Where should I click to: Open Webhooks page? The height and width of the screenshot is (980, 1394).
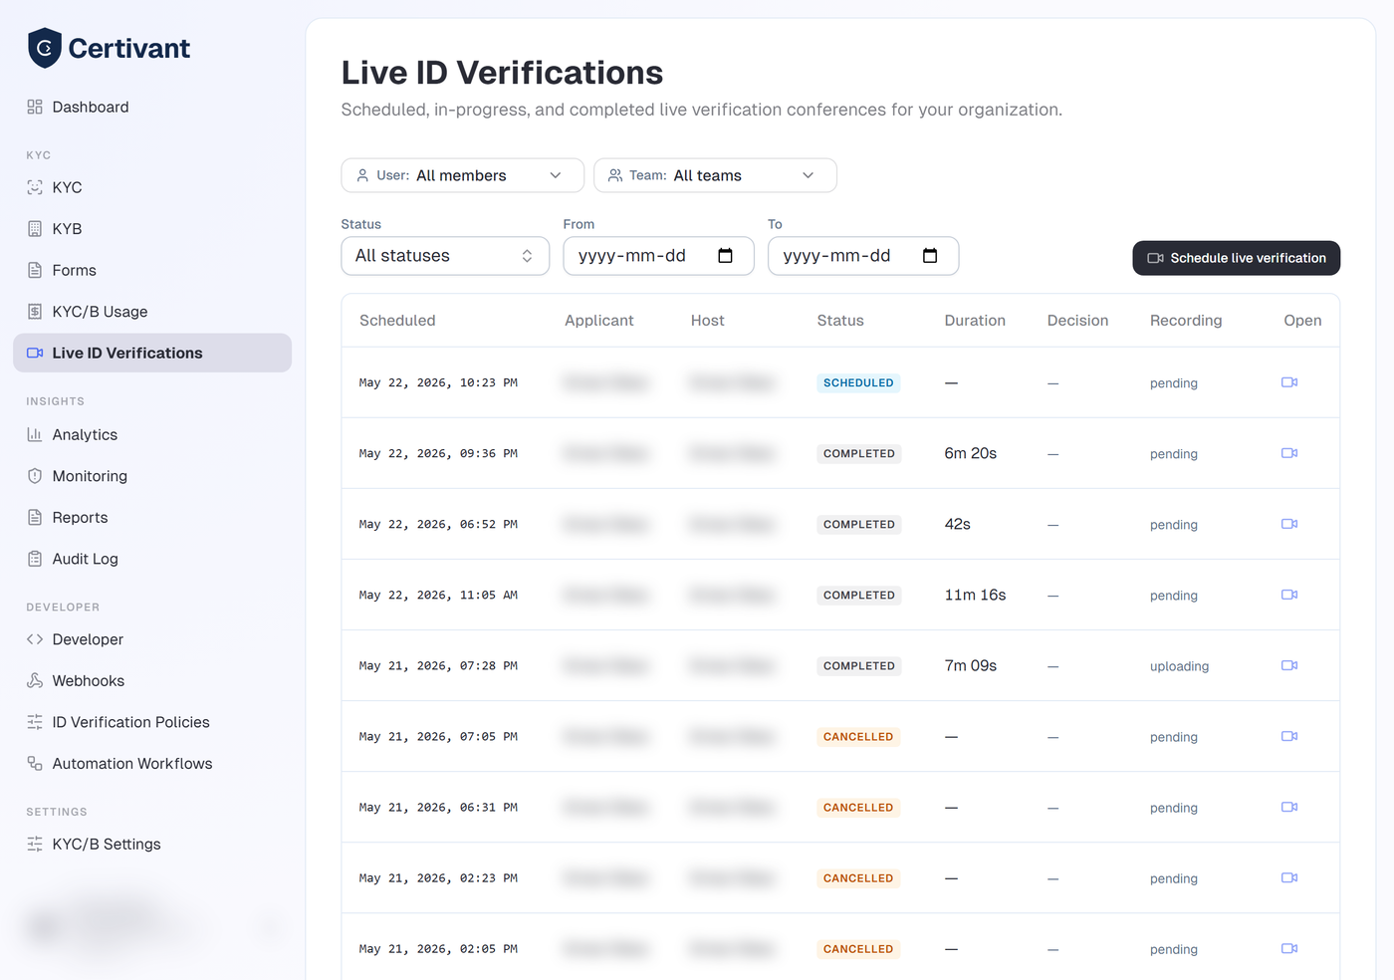click(152, 681)
